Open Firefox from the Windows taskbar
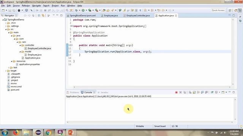The image size is (243, 136). (16, 133)
